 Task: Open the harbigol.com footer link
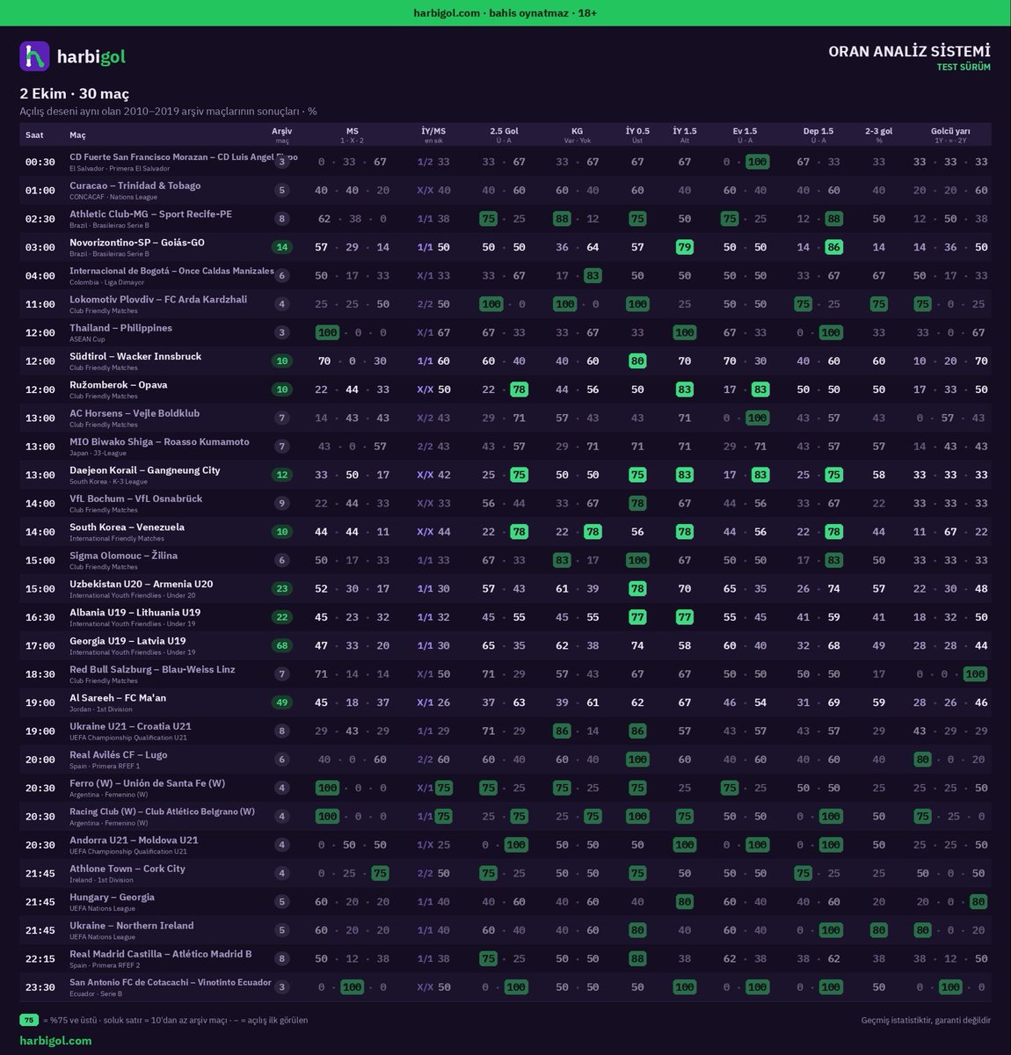55,1040
